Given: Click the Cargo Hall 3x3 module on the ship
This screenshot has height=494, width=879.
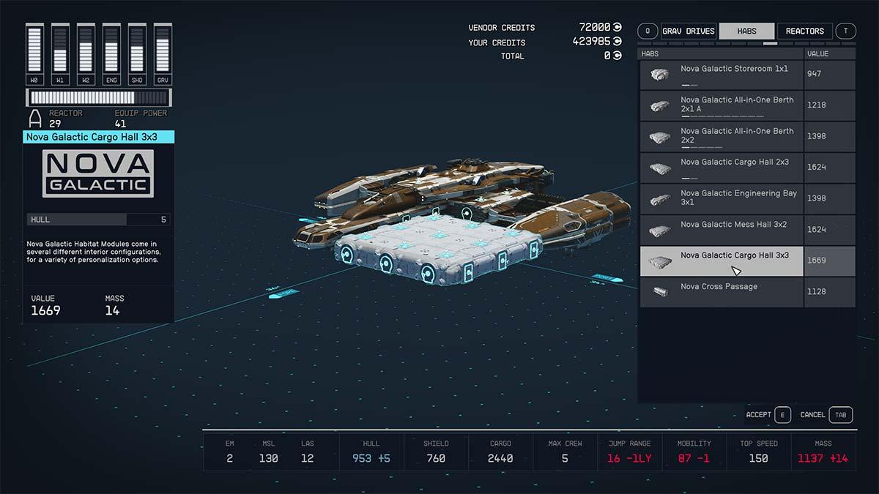Looking at the screenshot, I should 437,249.
